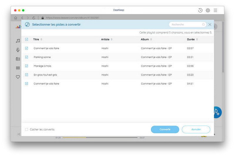This screenshot has height=157, width=235.
Task: Navigate back in browser bar
Action: pyautogui.click(x=22, y=18)
